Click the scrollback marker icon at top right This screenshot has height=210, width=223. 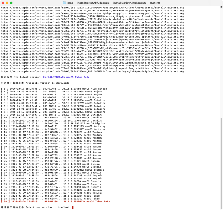pos(221,7)
